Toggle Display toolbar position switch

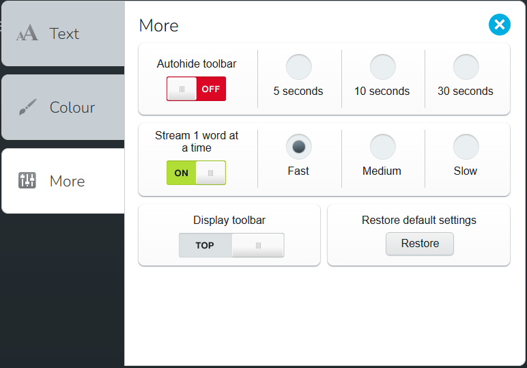(x=231, y=245)
